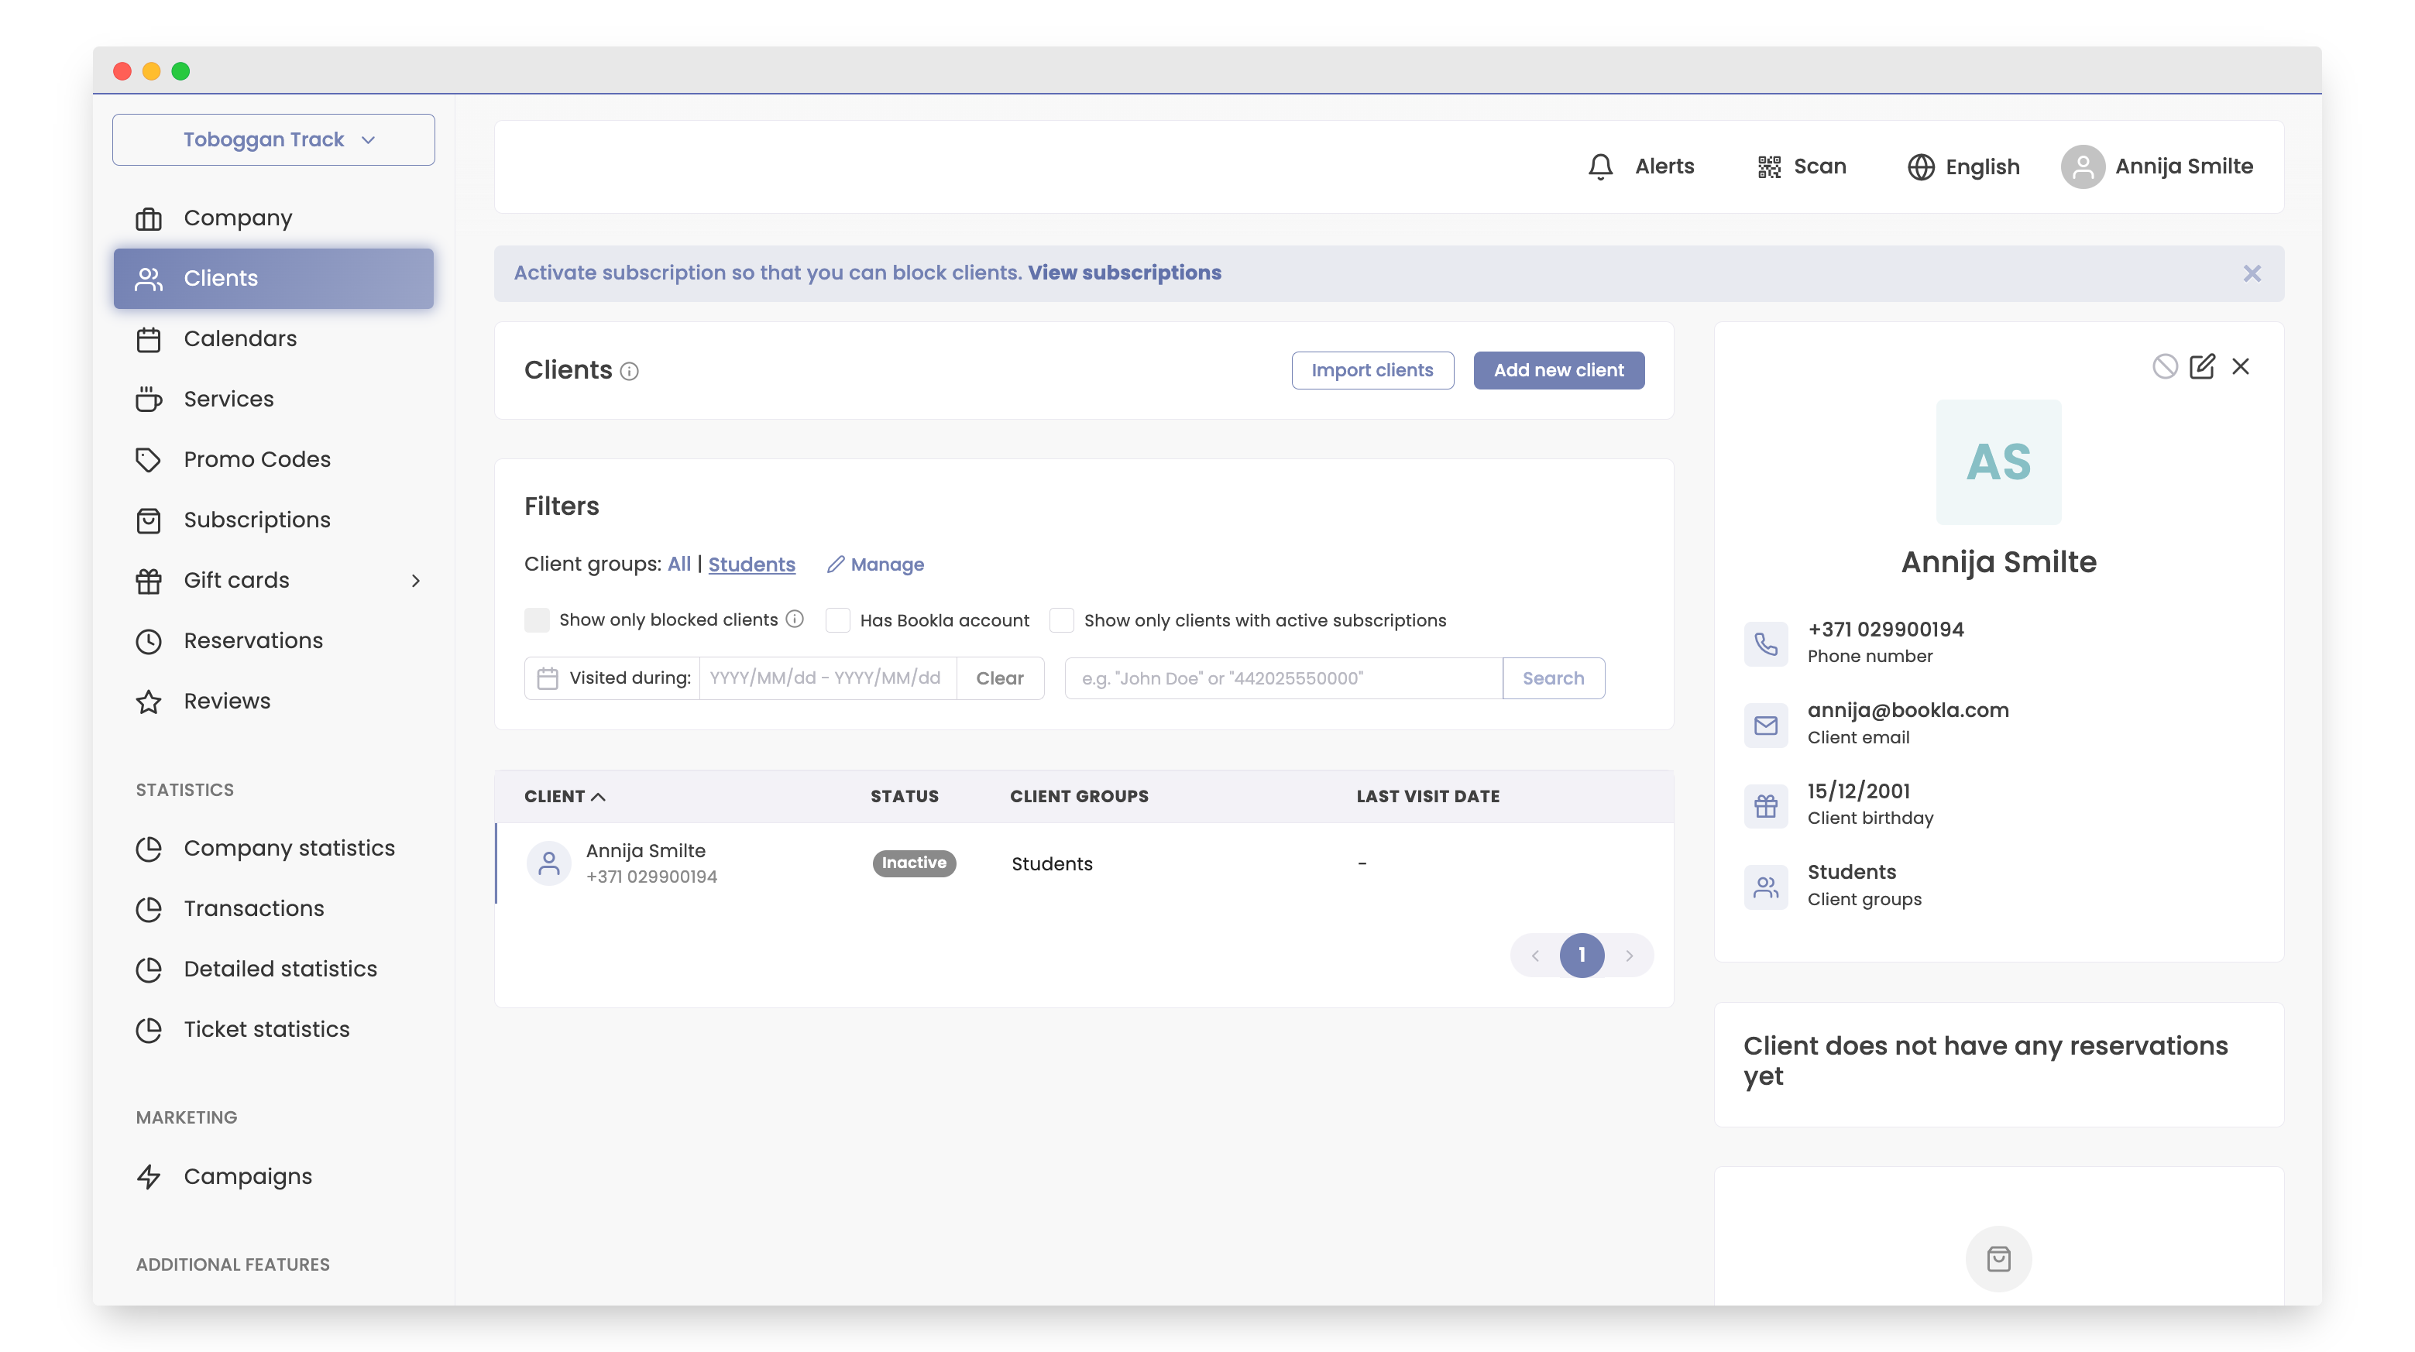Expand the Gift cards submenu arrow

[416, 580]
